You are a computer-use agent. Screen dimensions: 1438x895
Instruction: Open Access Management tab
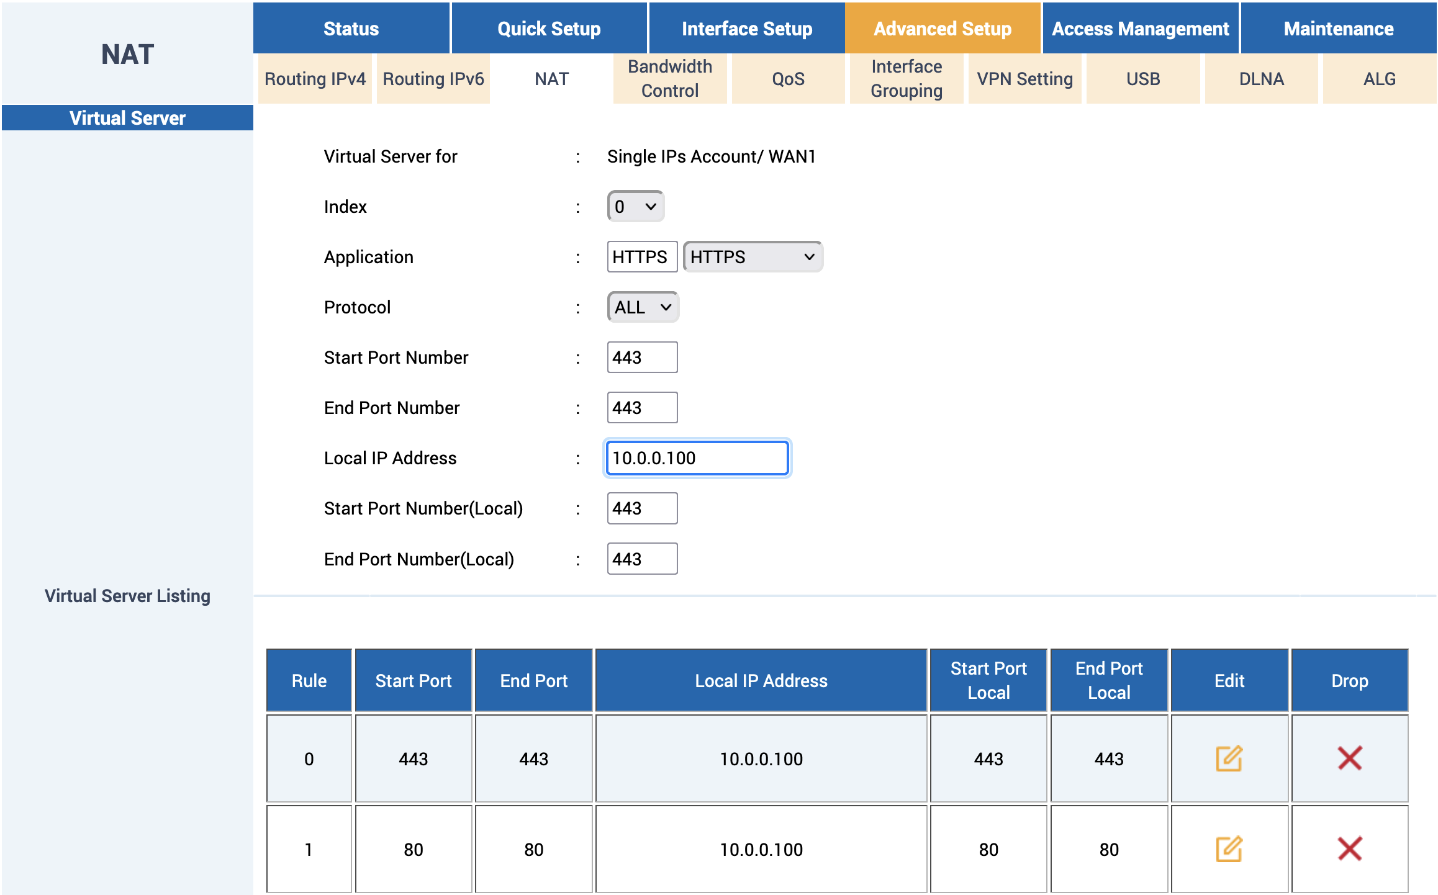pyautogui.click(x=1140, y=29)
